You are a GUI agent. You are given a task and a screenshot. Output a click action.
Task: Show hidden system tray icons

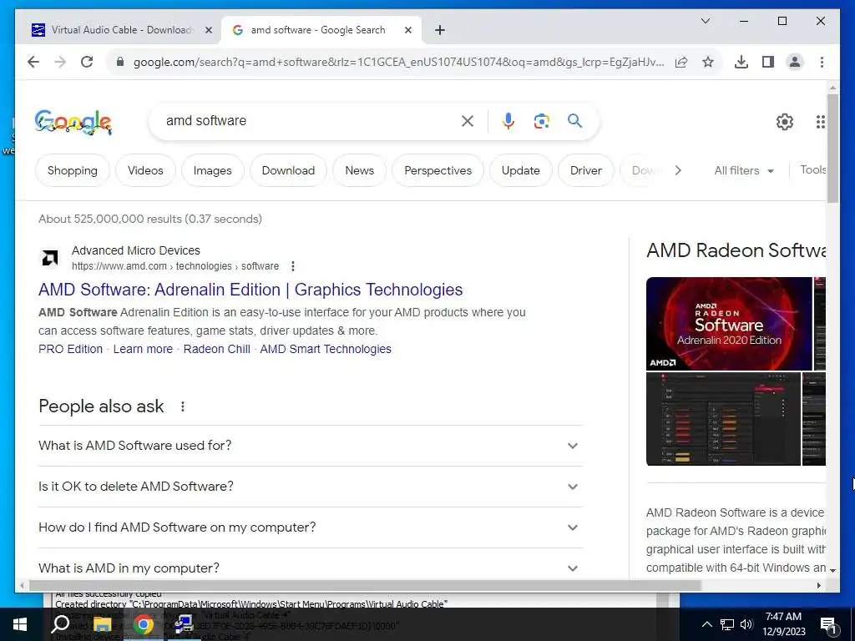coord(706,624)
